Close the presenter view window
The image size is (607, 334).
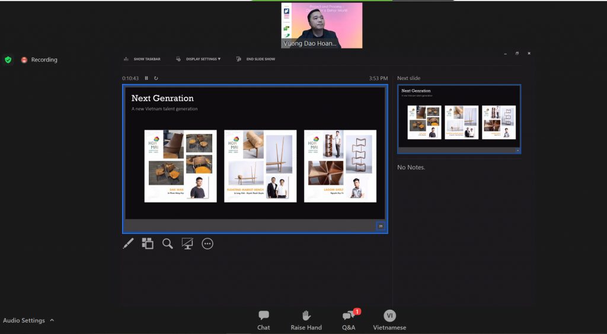[529, 53]
